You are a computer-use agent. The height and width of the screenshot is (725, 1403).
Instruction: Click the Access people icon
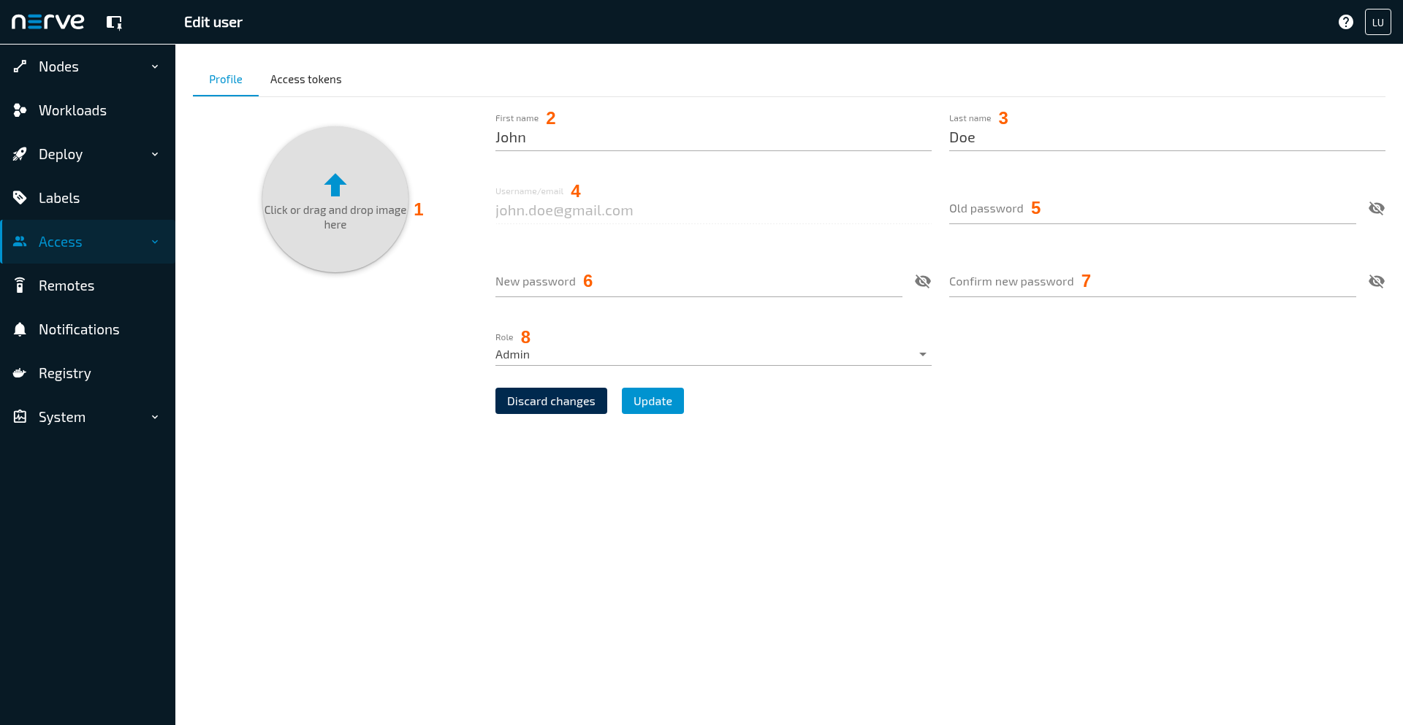(x=20, y=242)
